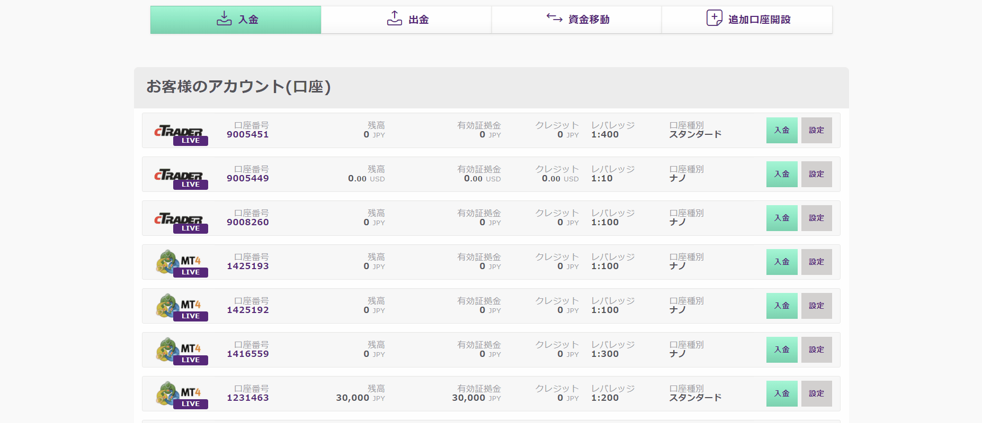Click the お客様のアカウント(口座) heading
Image resolution: width=982 pixels, height=423 pixels.
coord(238,87)
